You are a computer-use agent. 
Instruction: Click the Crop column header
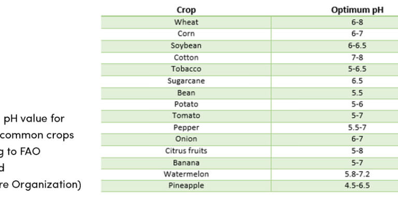[186, 10]
